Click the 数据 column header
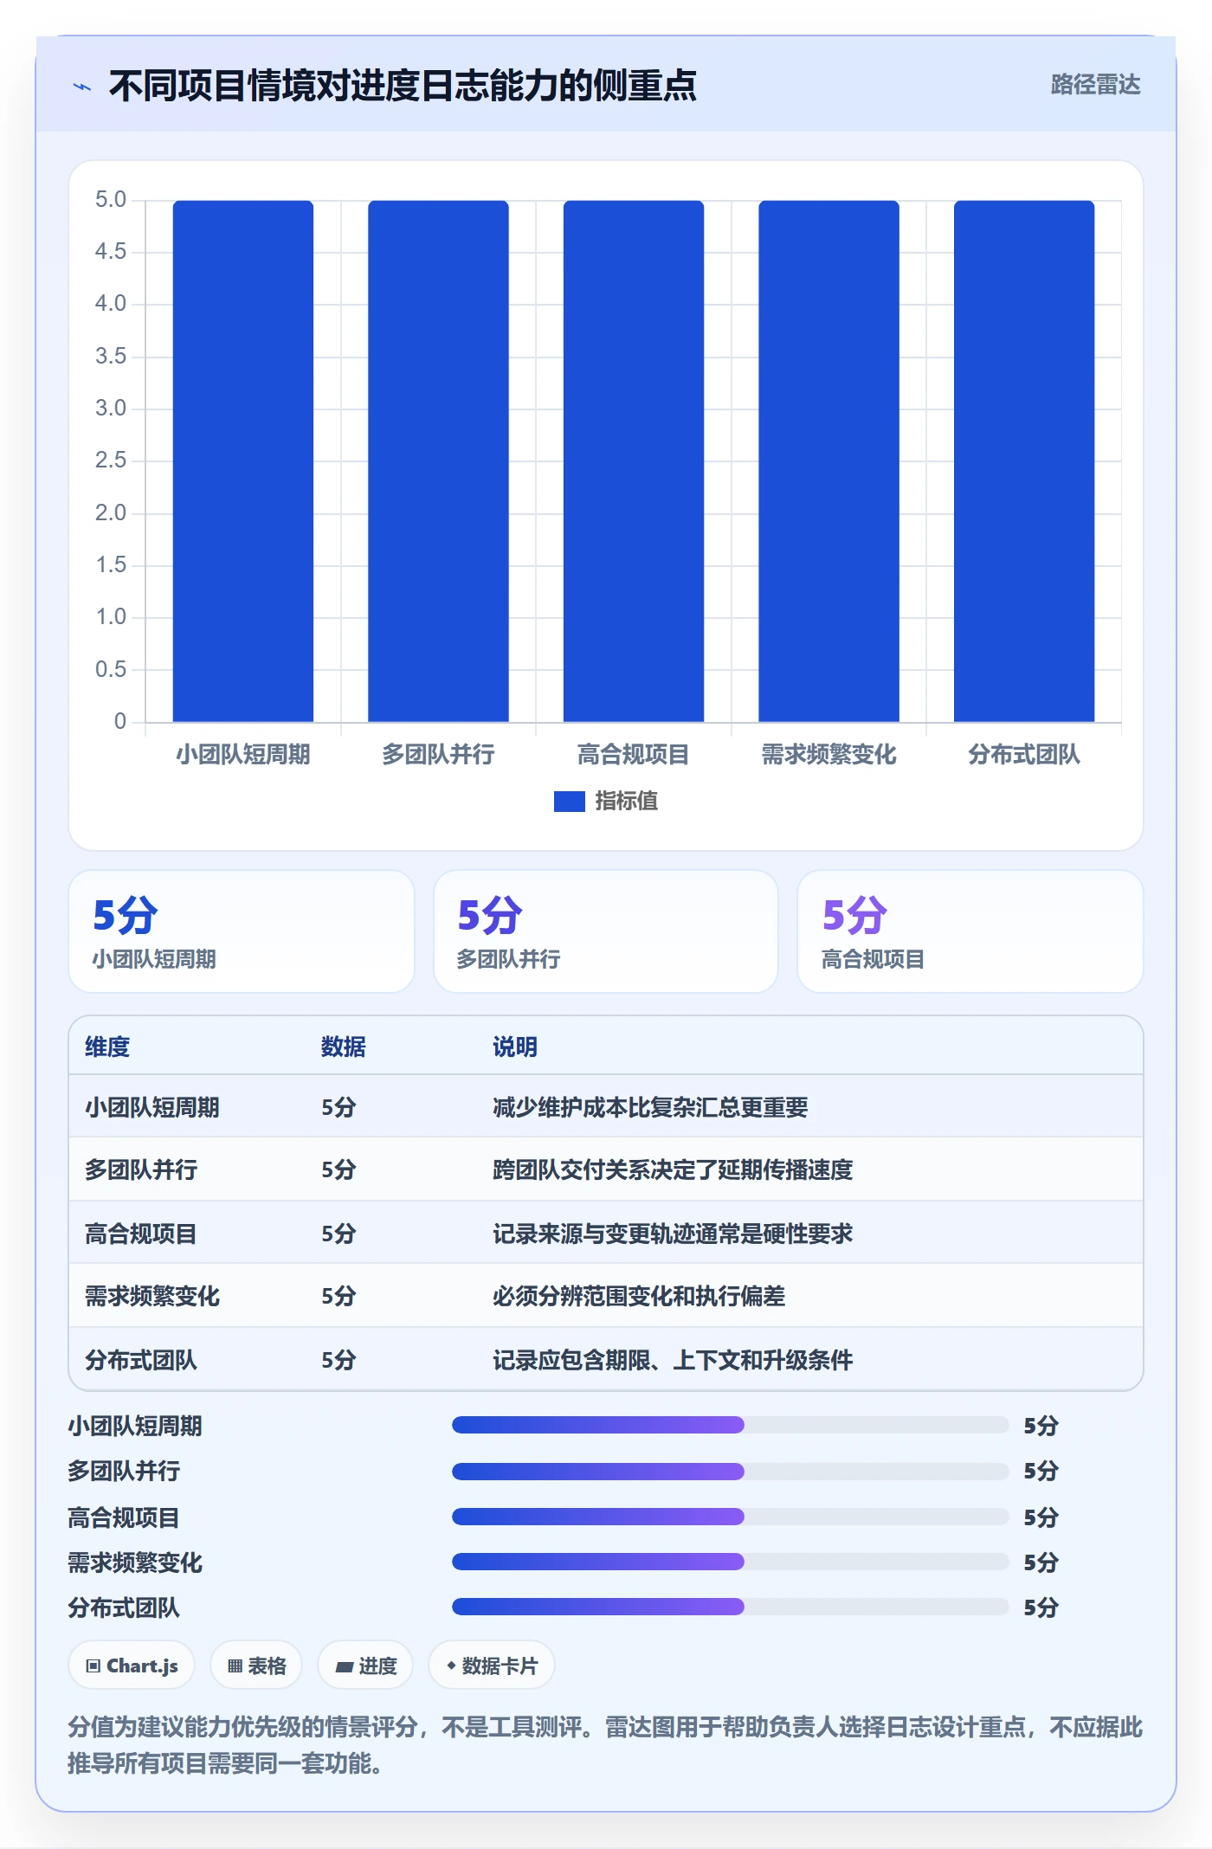The image size is (1212, 1849). [344, 1047]
